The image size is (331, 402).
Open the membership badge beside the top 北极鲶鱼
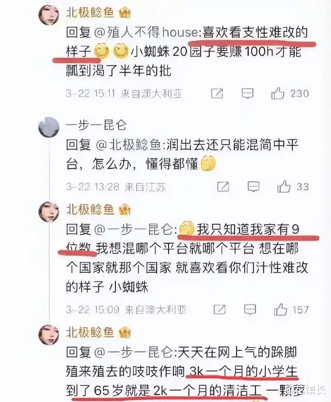click(125, 12)
